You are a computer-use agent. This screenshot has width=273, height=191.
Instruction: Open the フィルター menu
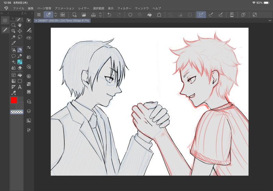[x=124, y=8]
